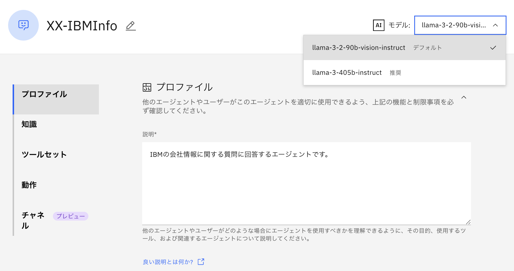Screen dimensions: 514x271
Task: Click the resize handle of the 説明 textarea
Action: pyautogui.click(x=468, y=222)
